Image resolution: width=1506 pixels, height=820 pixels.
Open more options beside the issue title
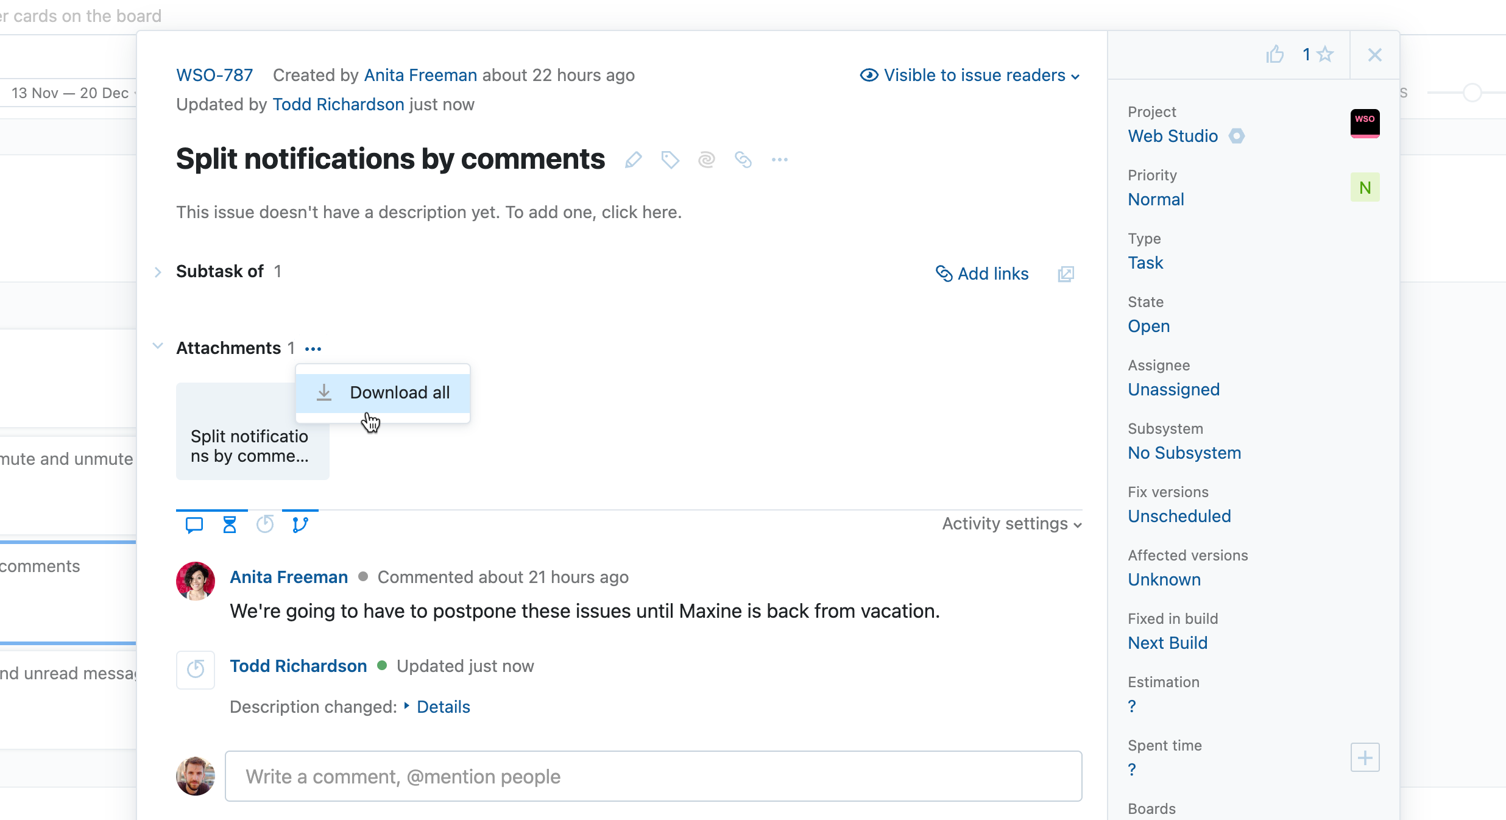tap(780, 160)
